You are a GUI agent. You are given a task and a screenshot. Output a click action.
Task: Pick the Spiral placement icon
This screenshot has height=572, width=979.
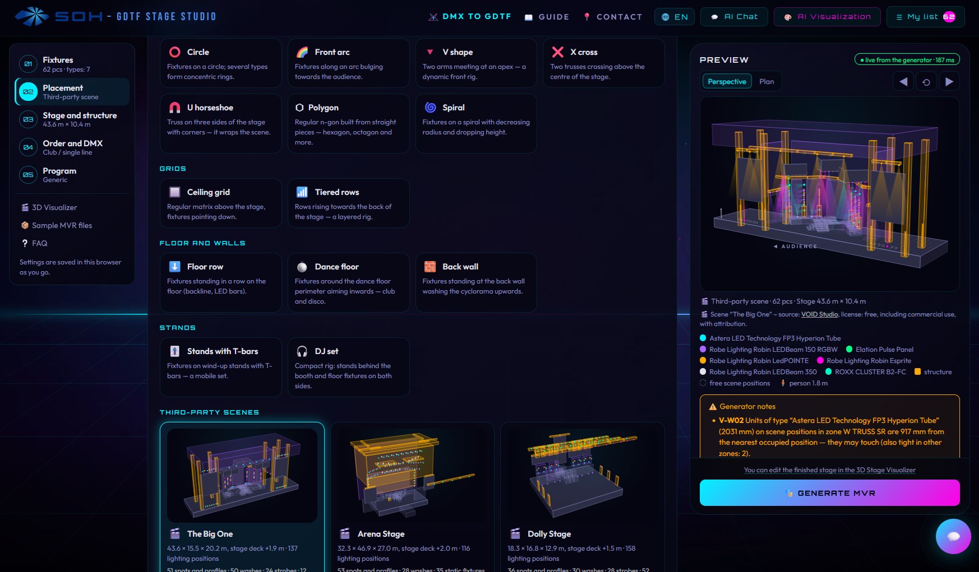click(431, 107)
